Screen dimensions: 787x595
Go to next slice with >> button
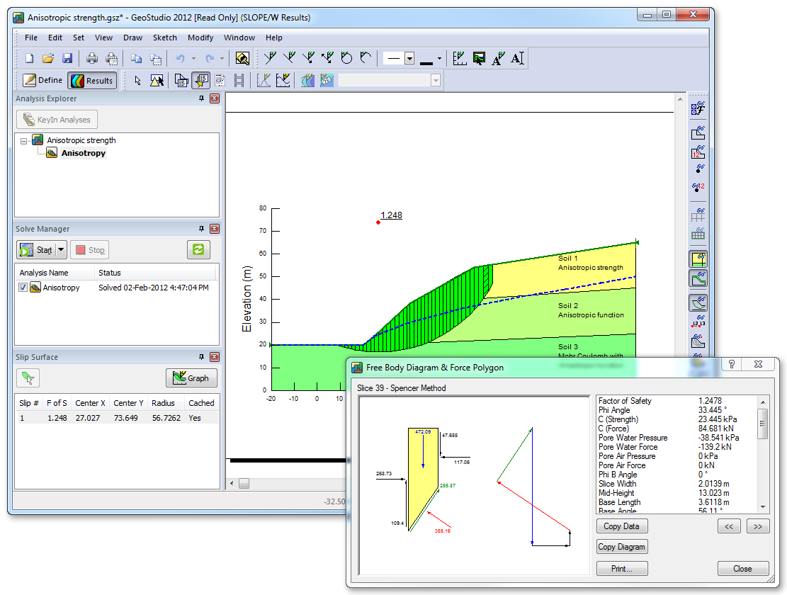[758, 526]
